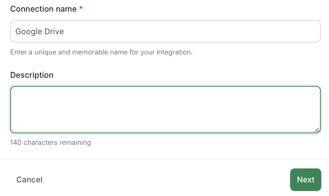Click the word "memorable" in the hint

pos(85,52)
